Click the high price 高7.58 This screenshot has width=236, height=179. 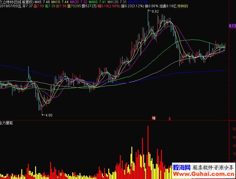point(39,6)
